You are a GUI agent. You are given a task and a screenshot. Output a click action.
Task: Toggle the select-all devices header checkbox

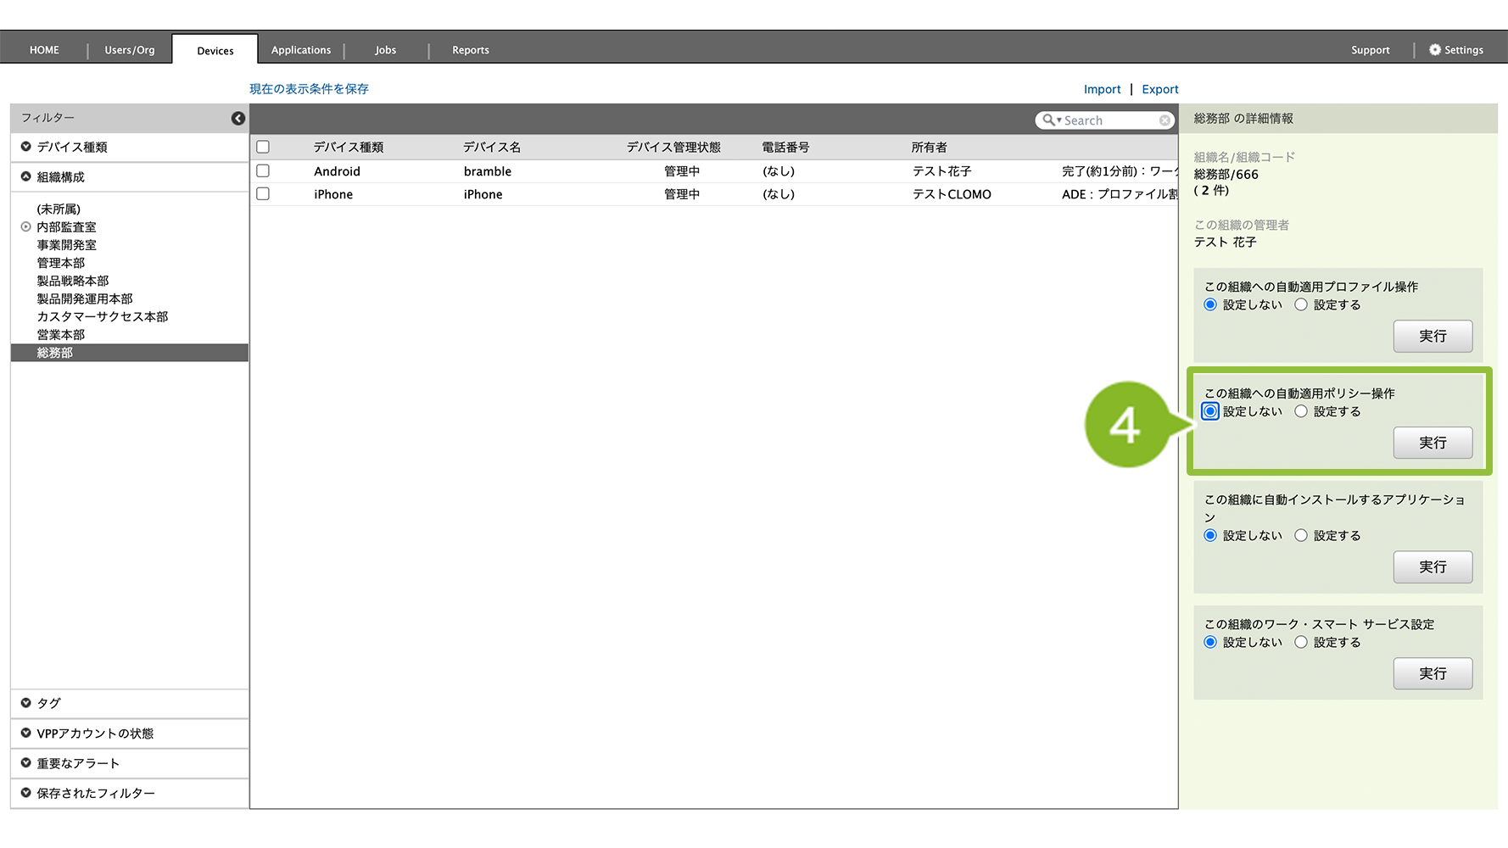coord(263,147)
